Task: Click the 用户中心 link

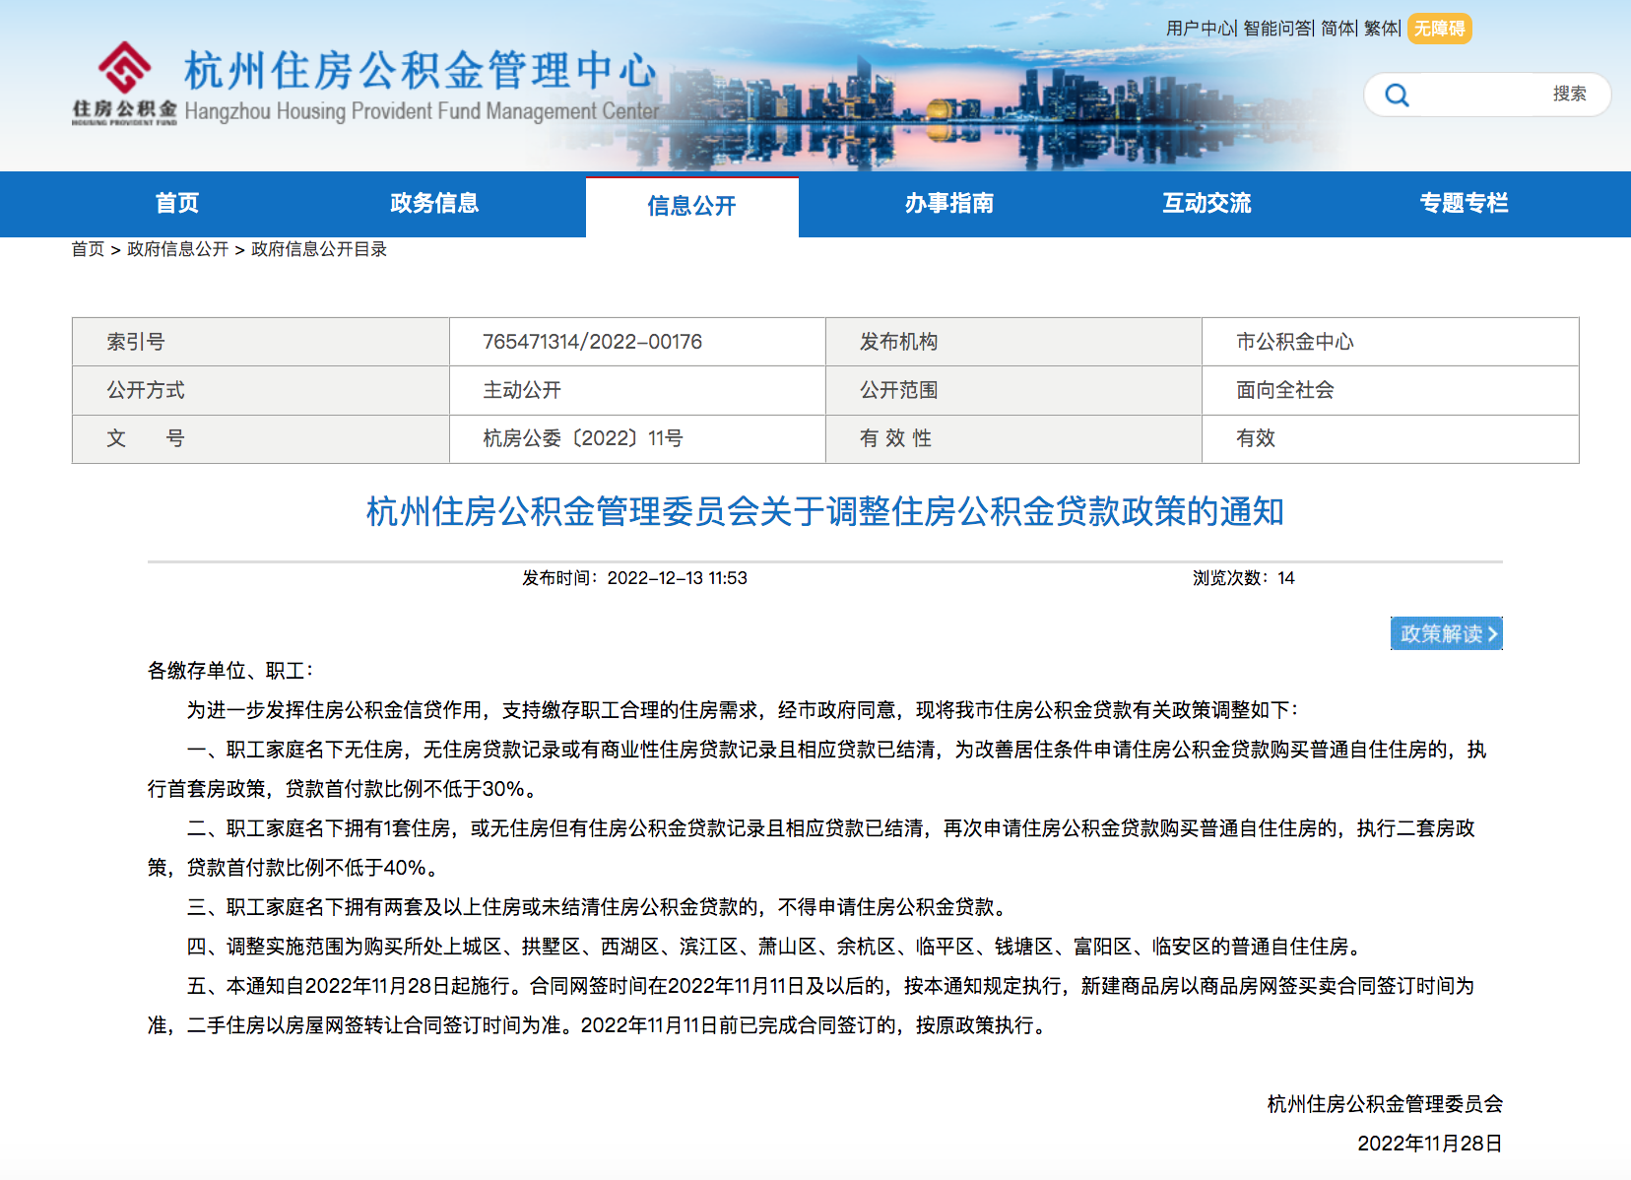Action: pyautogui.click(x=1199, y=29)
